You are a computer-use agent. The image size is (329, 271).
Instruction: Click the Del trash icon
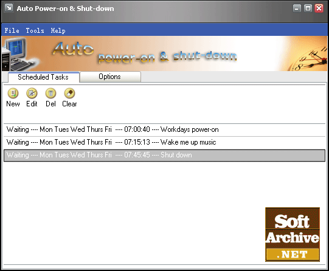tap(50, 93)
